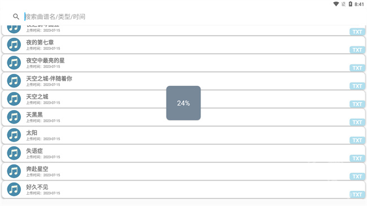This screenshot has height=206, width=367.
Task: Click the music note icon for 太阳
Action: pos(14,135)
